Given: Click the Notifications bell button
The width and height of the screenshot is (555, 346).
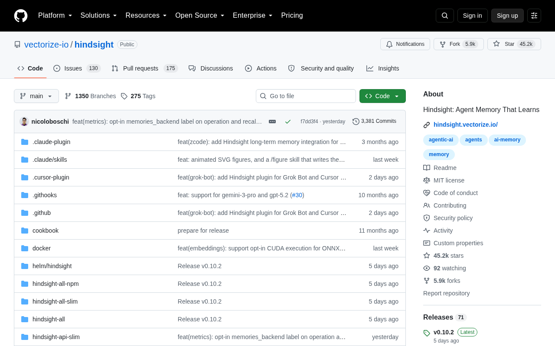Looking at the screenshot, I should [x=405, y=44].
